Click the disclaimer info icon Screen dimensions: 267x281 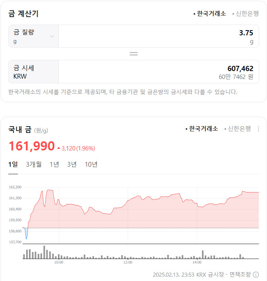[x=256, y=274]
